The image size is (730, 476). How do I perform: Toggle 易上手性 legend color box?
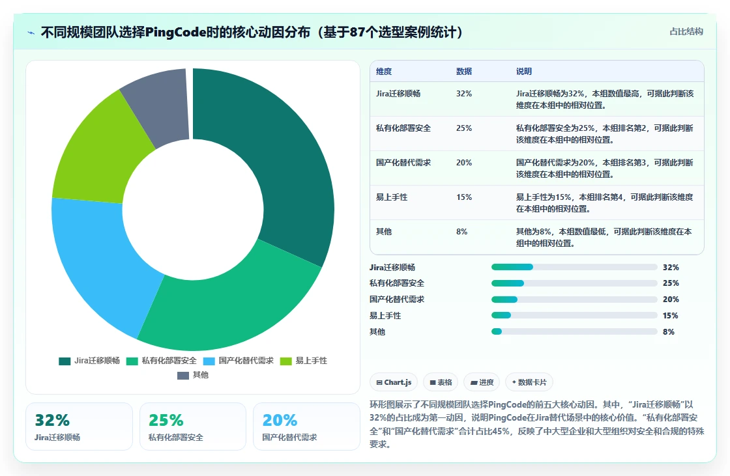point(286,361)
